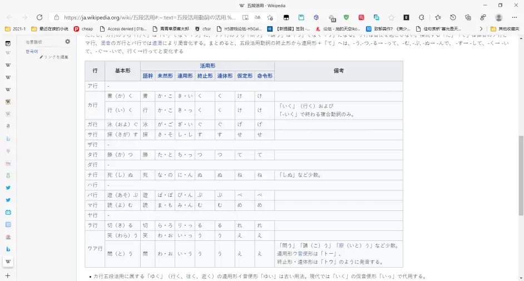Expand the 最近在读的小说 bookmark folder

pyautogui.click(x=50, y=29)
